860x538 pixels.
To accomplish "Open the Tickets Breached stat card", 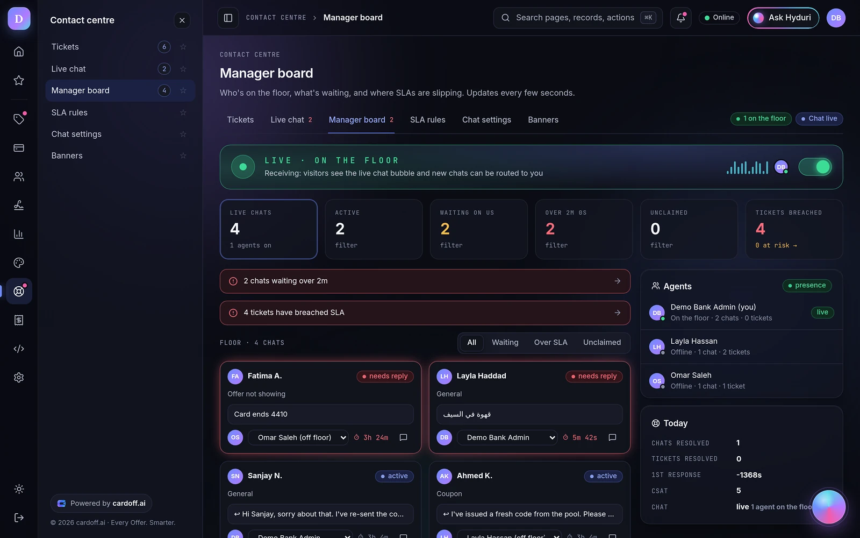I will (x=794, y=229).
